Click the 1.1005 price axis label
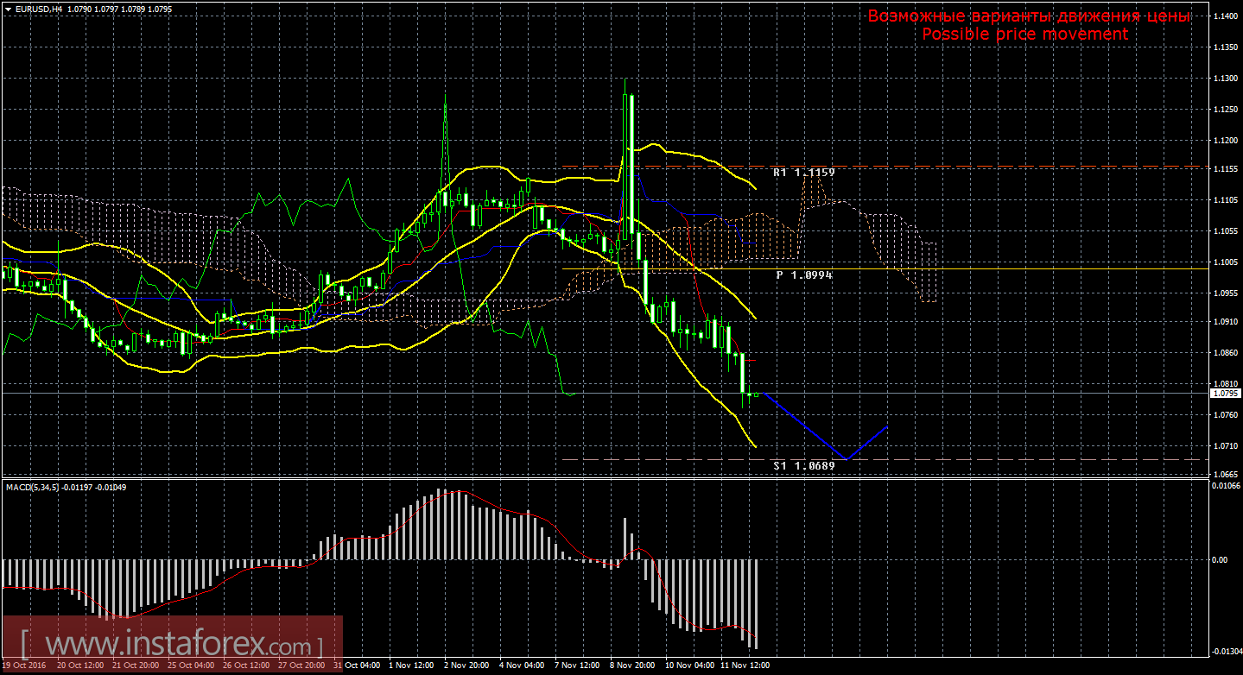Viewport: 1243px width, 675px height. pos(1224,262)
